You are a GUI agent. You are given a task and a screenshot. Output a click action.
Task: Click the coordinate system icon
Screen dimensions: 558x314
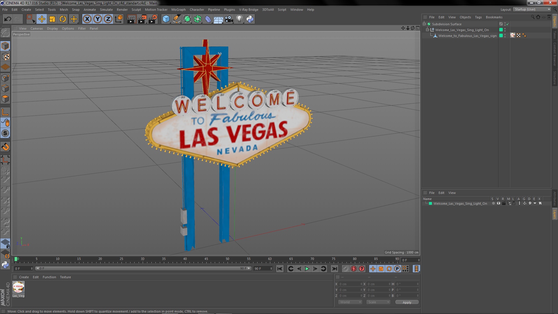[119, 19]
